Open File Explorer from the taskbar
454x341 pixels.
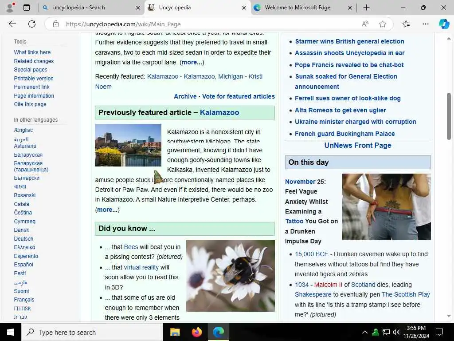click(175, 332)
